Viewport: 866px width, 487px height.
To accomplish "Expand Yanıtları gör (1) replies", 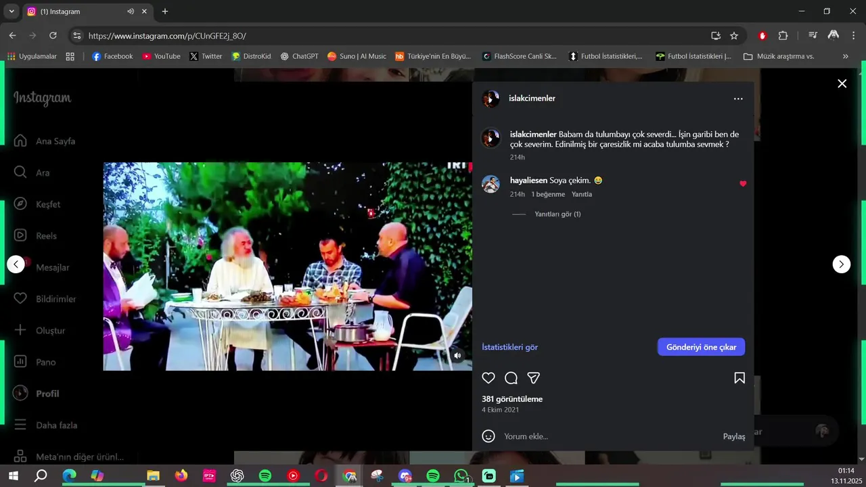I will pos(557,214).
